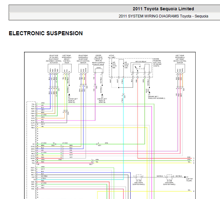The image size is (220, 199).
Task: Click the 'ORG' label at ECU pin 7
Action: click(x=42, y=117)
